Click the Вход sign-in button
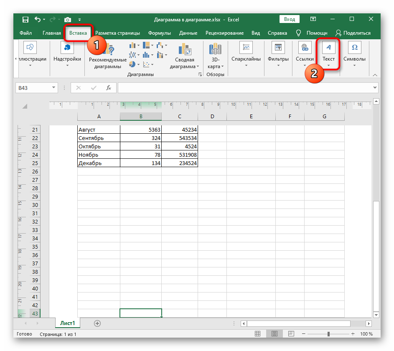Screen dimensions: 394x351 [x=289, y=19]
